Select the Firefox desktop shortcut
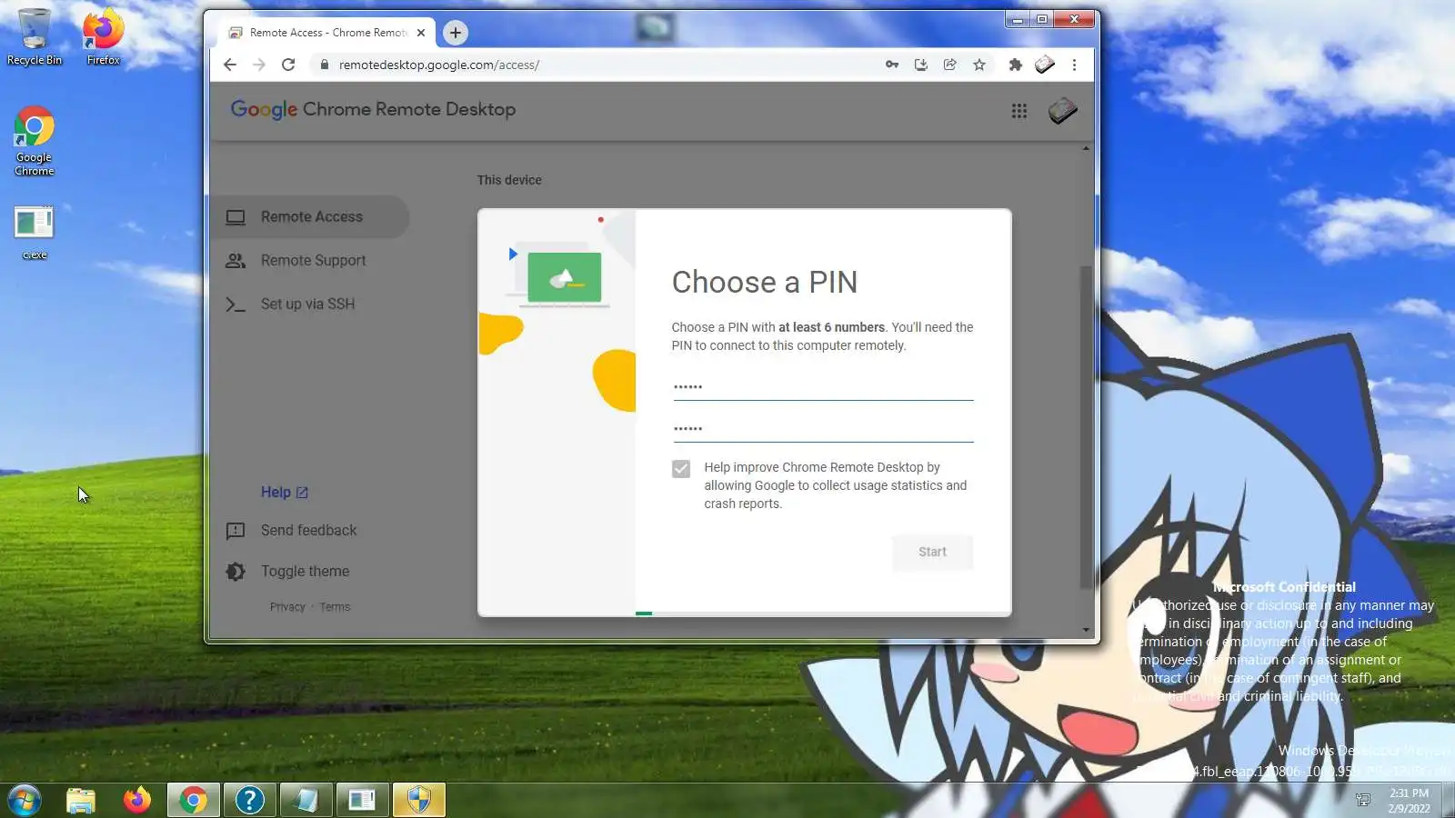 104,37
